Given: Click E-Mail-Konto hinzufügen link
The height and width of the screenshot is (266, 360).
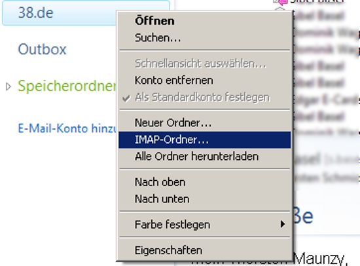Looking at the screenshot, I should 67,128.
